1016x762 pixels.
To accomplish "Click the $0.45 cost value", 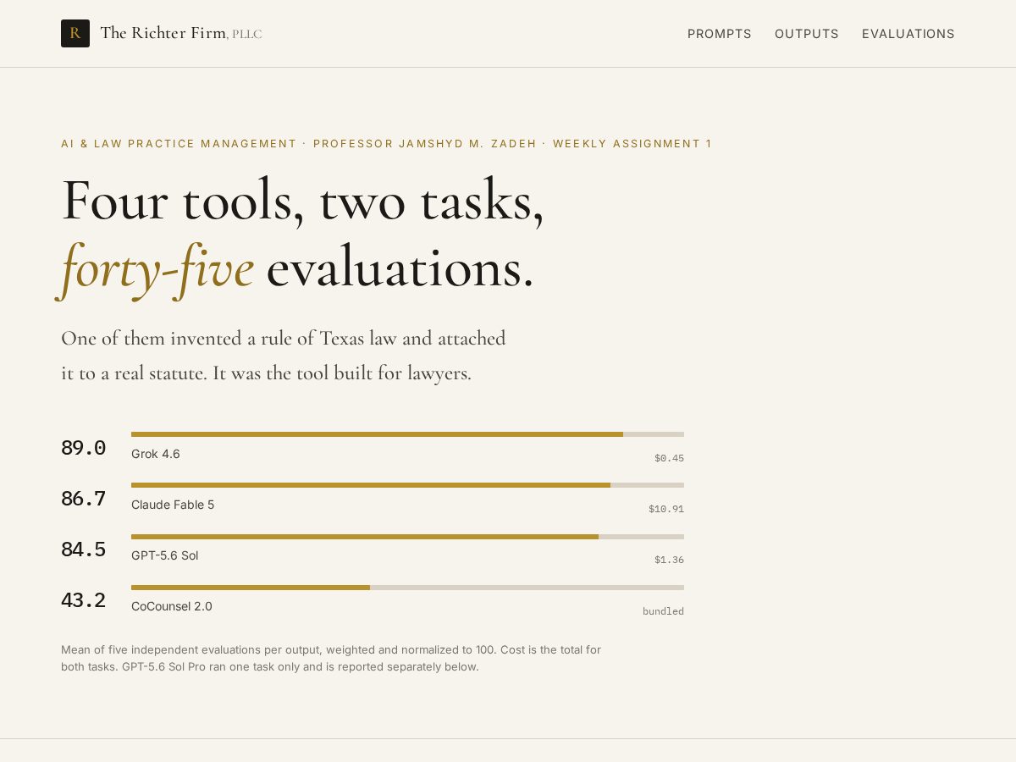I will point(669,458).
